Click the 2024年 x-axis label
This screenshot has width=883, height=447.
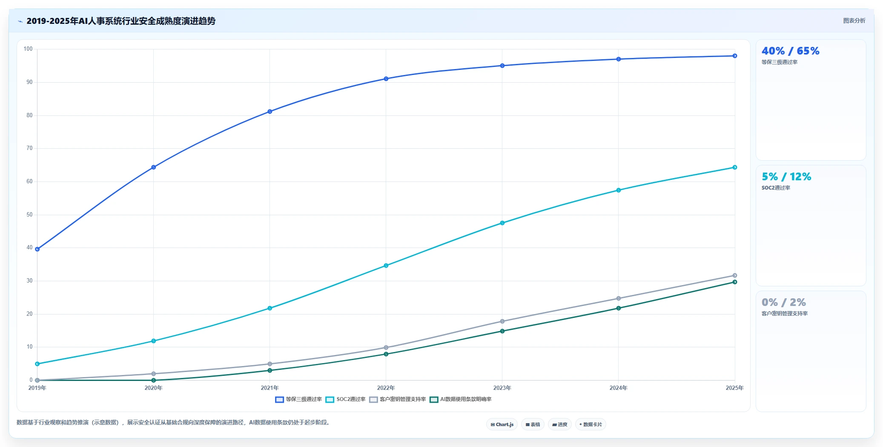pos(619,388)
